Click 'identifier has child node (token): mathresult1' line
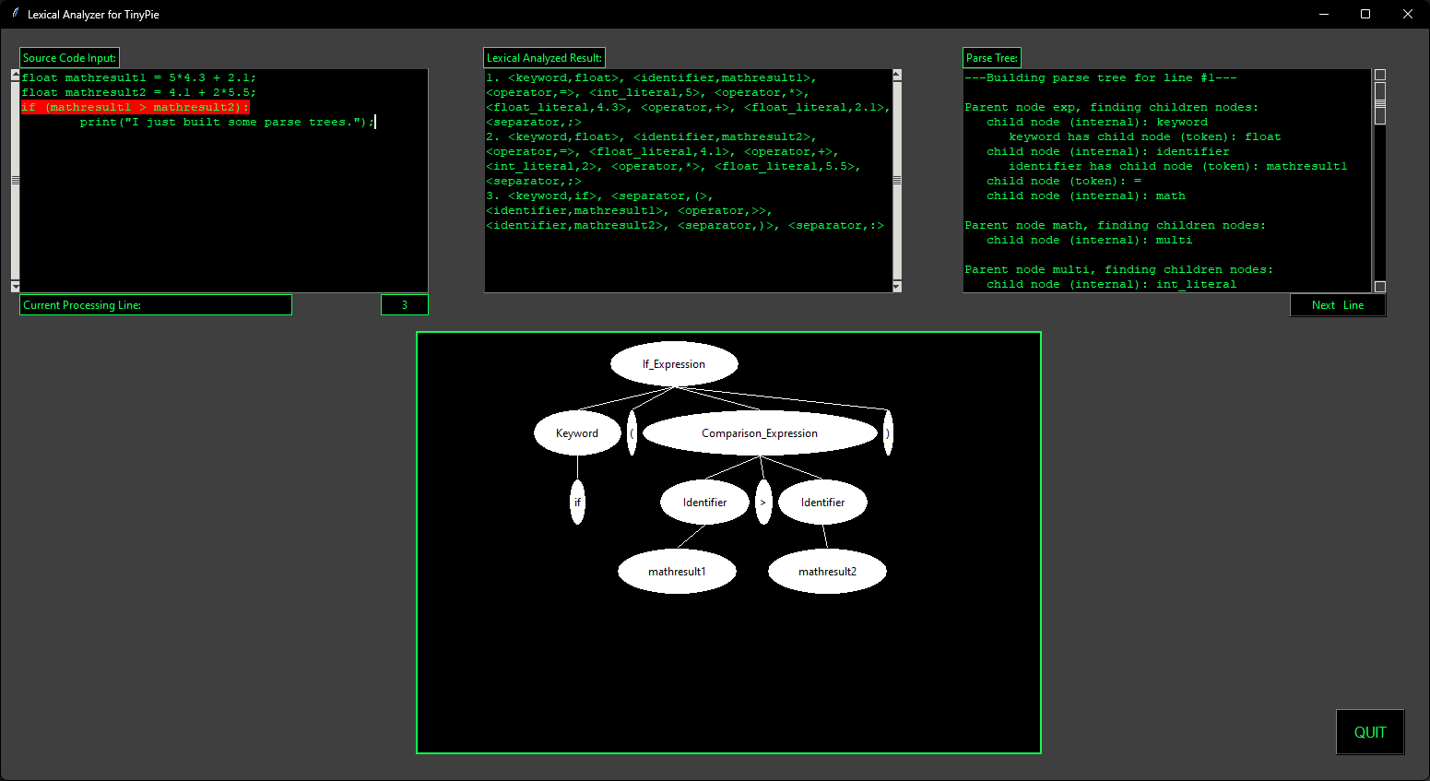 pos(1178,166)
